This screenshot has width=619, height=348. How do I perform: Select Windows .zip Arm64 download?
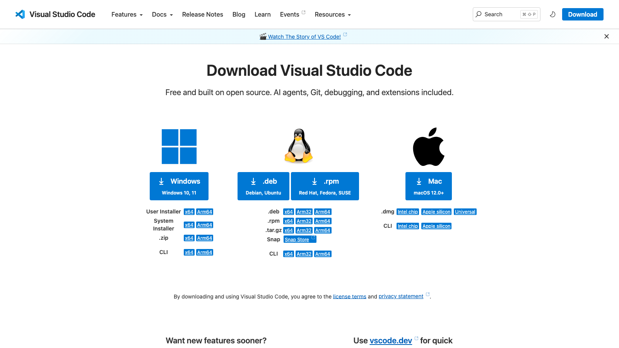pos(205,238)
